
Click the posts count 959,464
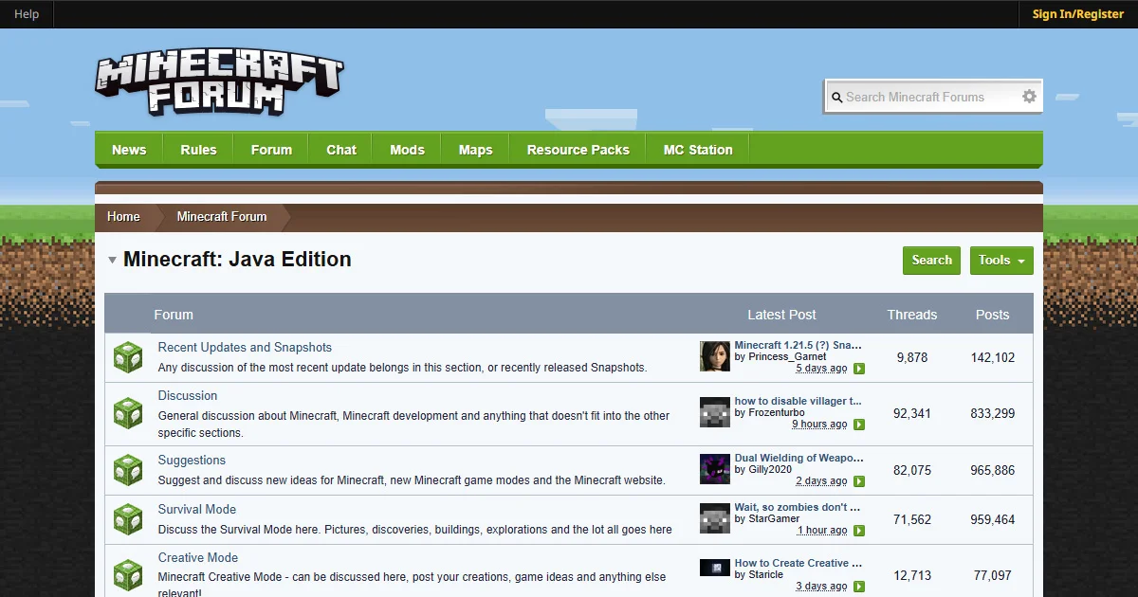pos(993,520)
